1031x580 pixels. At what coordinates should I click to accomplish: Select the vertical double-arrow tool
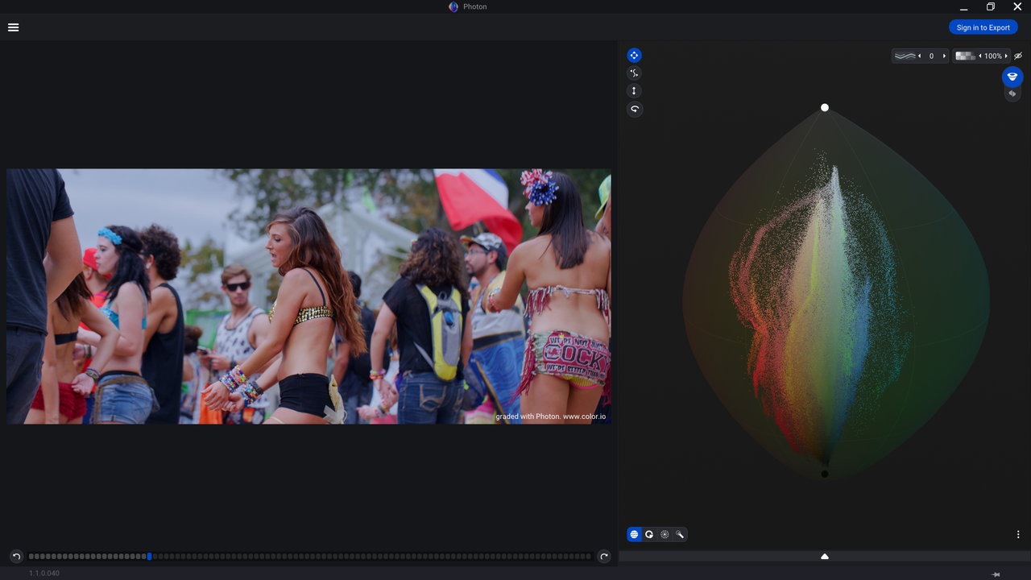pos(635,91)
